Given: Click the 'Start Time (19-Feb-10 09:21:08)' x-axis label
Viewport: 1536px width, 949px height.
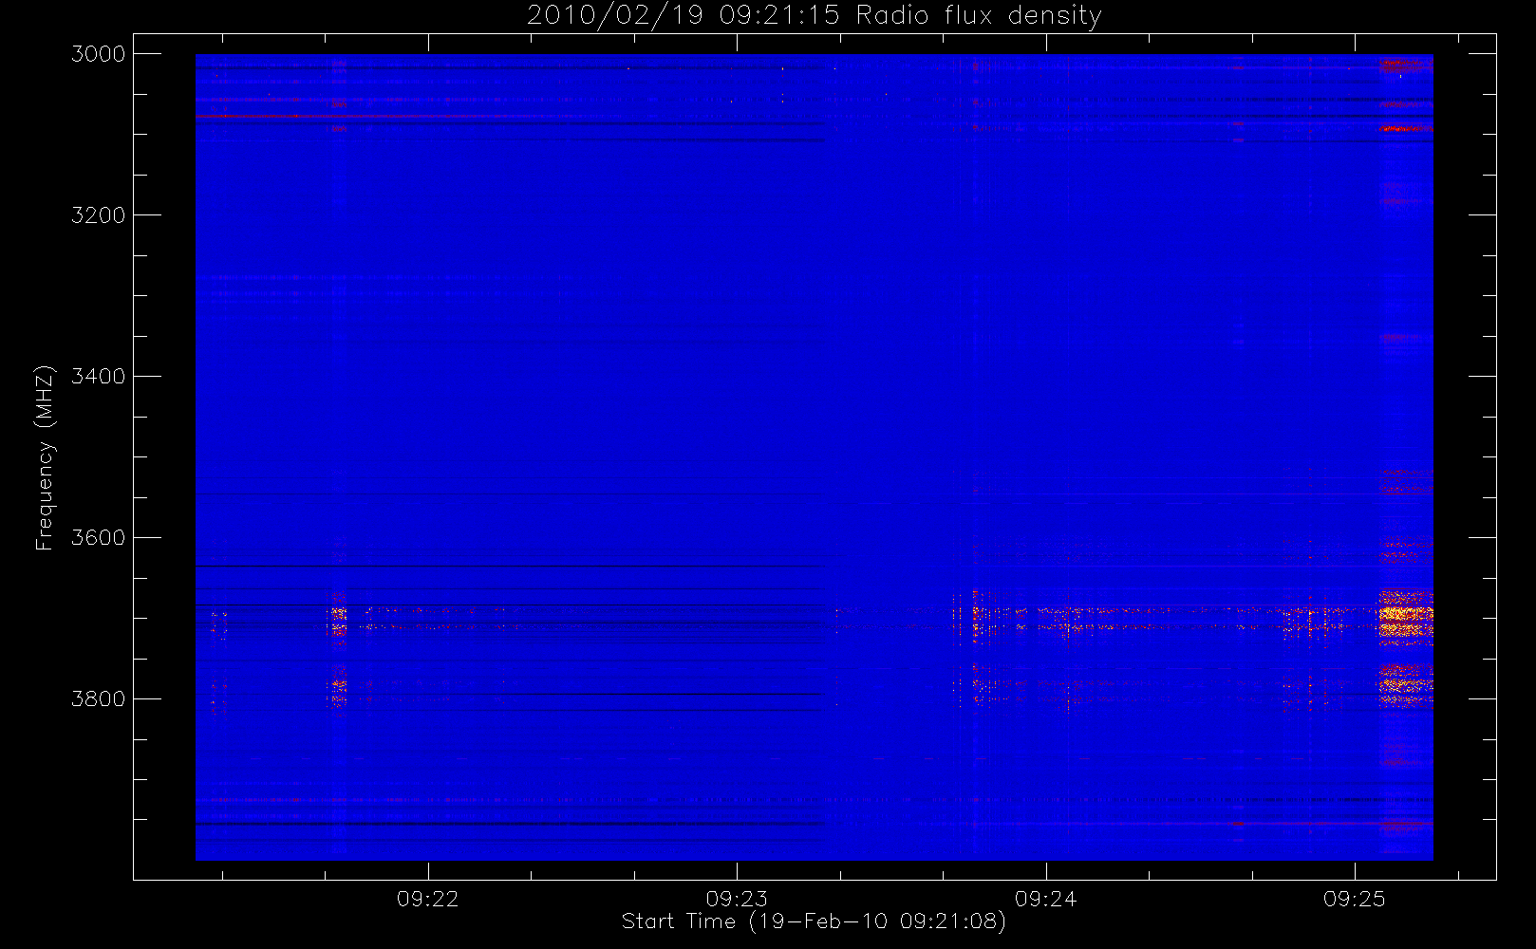Looking at the screenshot, I should (814, 921).
